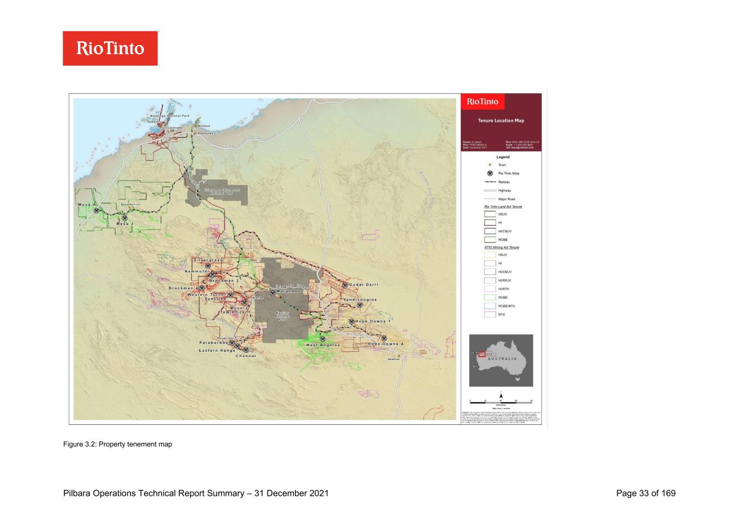Click the HI/RTX legend swatch
The image size is (739, 523).
pos(490,289)
